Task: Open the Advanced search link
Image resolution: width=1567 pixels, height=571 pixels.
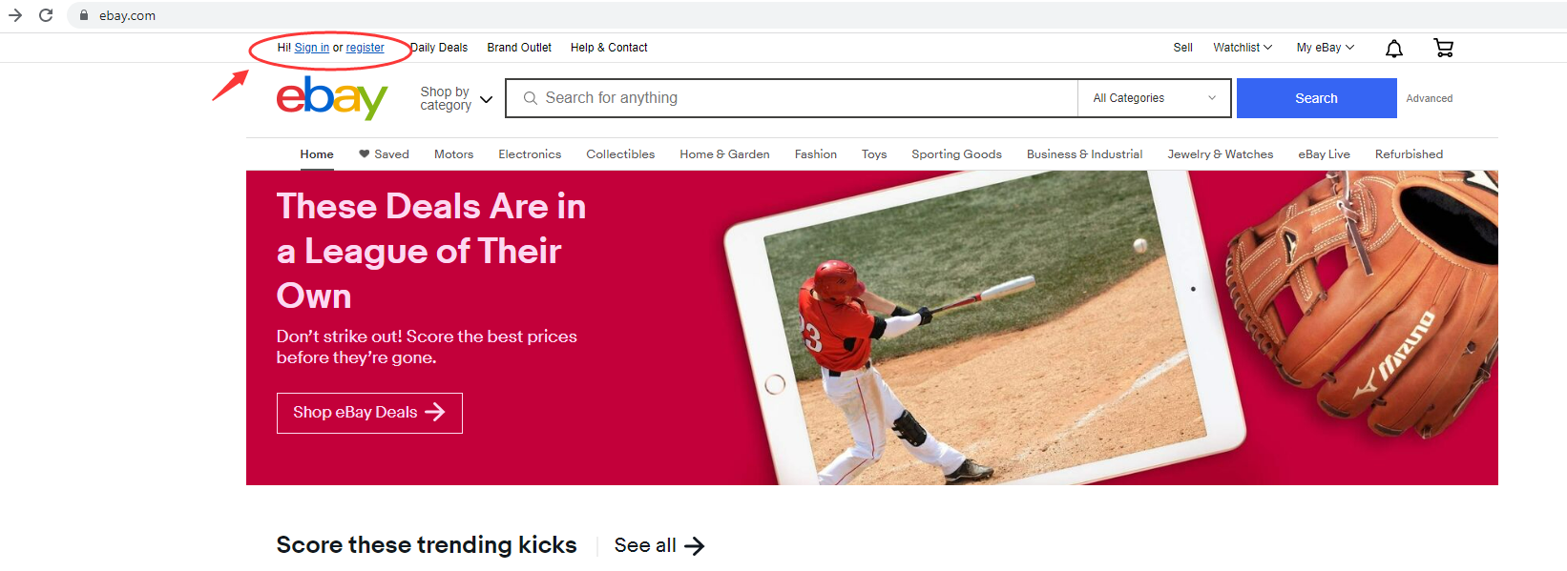Action: (x=1430, y=98)
